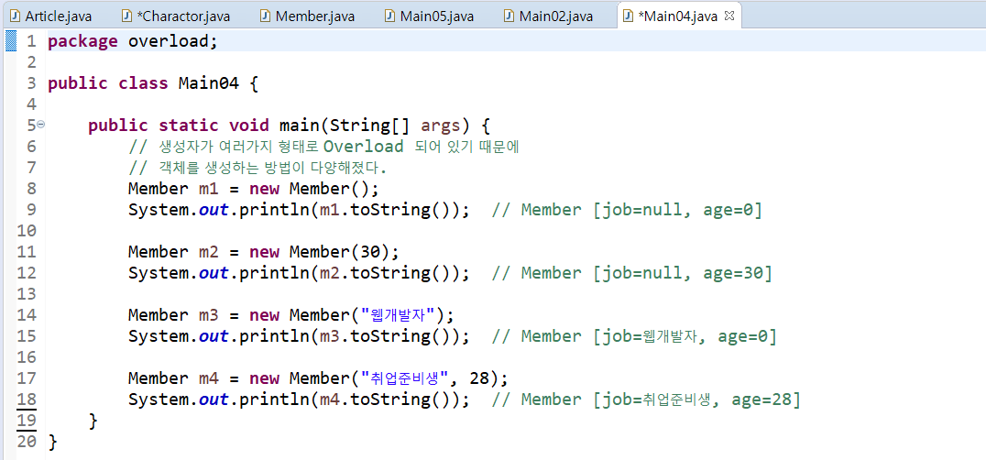Click comment 'Member [job=null, age=0]'
986x460 pixels.
pos(641,210)
